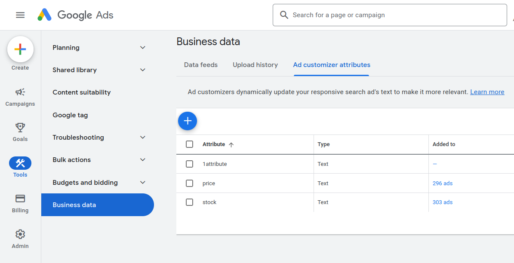
Task: Open Campaigns from the megaphone icon
Action: (x=20, y=92)
